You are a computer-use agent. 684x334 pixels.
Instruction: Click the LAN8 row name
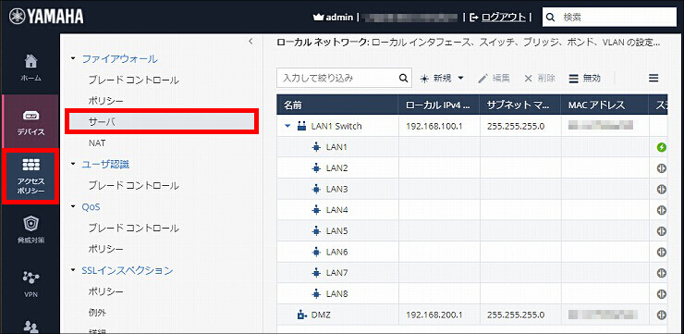[x=336, y=294]
